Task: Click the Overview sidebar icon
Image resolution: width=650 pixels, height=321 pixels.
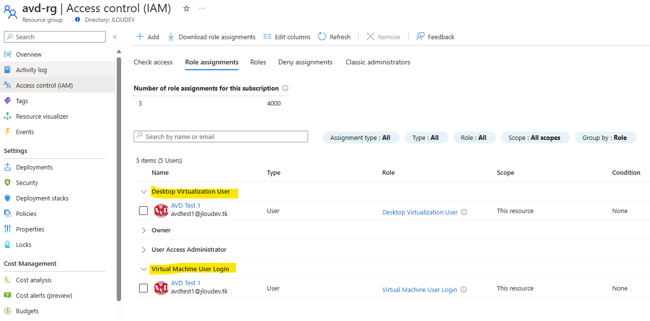Action: click(7, 54)
